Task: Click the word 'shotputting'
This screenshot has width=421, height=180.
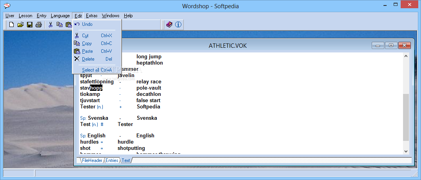Action: [131, 148]
